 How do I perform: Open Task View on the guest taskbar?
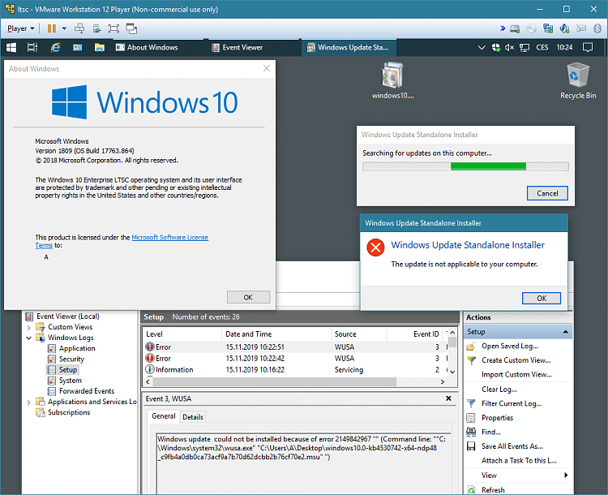tap(32, 47)
